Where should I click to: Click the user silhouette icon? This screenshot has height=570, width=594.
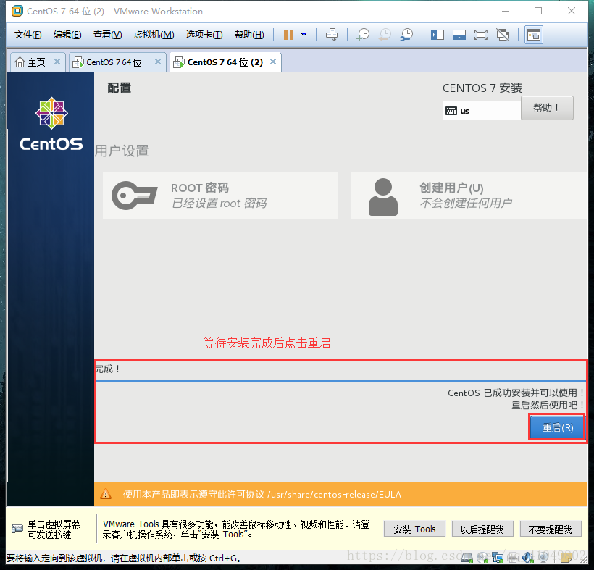[383, 197]
